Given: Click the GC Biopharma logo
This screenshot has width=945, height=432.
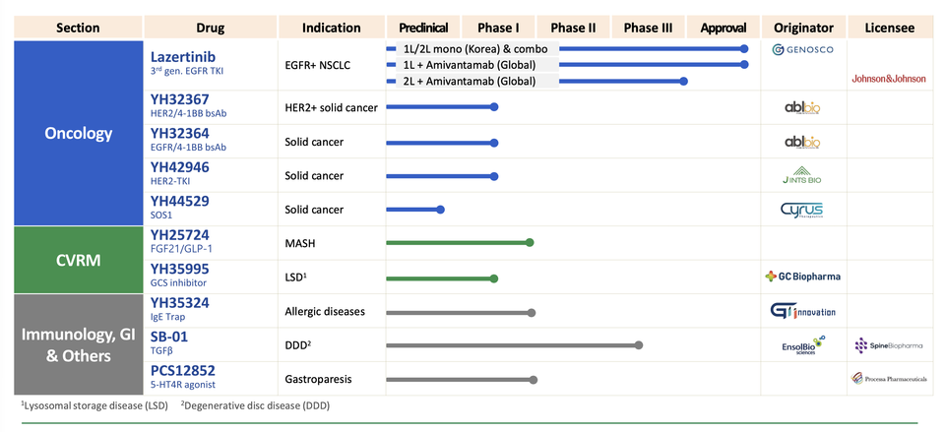Looking at the screenshot, I should [x=802, y=277].
